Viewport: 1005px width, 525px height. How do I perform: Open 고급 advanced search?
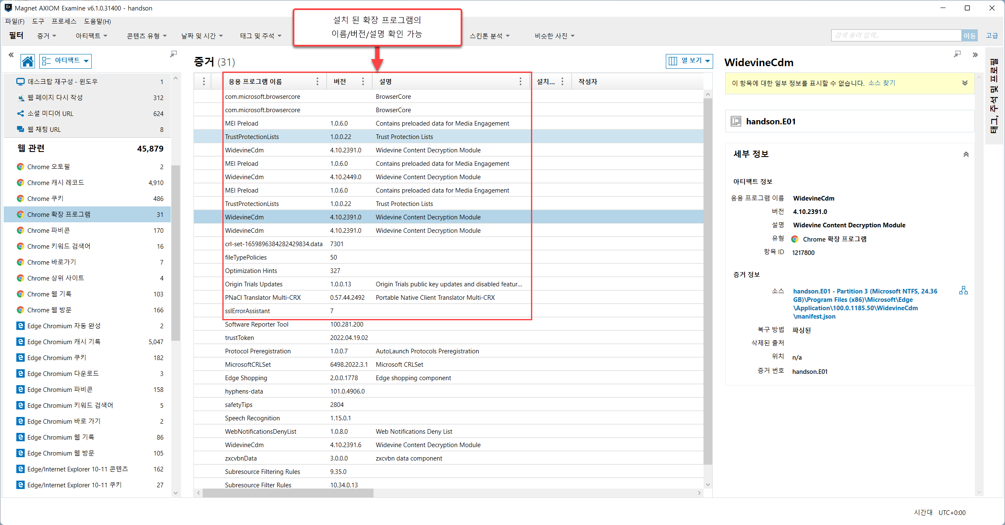point(992,36)
